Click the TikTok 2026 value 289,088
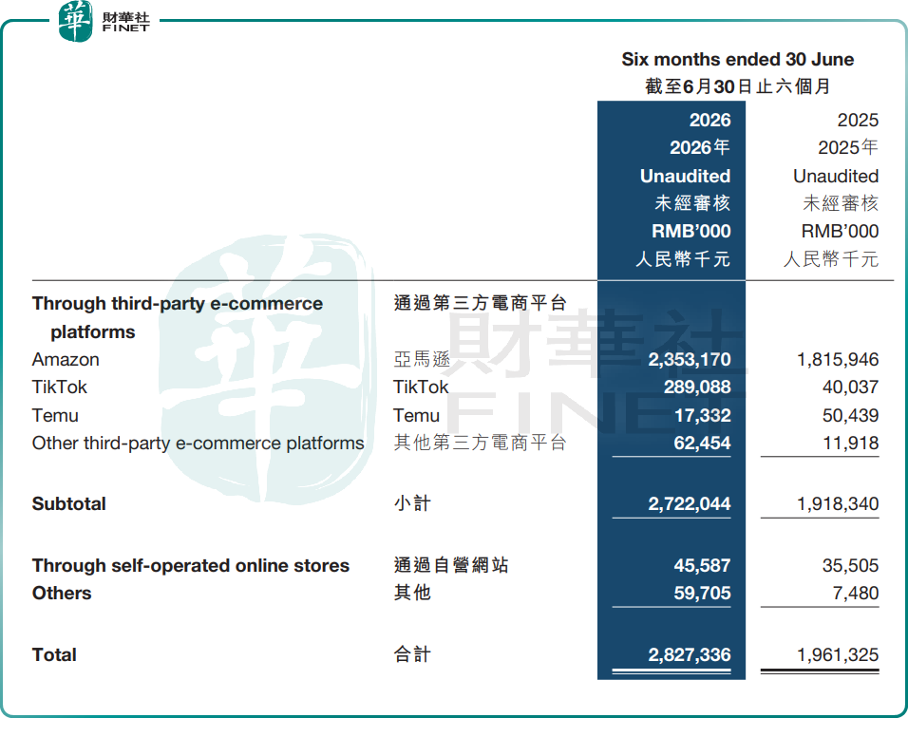The image size is (908, 737). click(697, 387)
